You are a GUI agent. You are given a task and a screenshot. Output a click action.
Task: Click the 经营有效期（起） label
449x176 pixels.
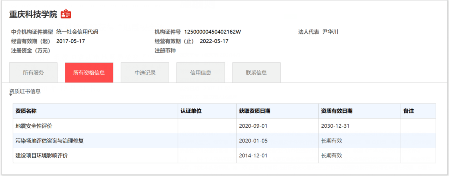tap(31, 41)
